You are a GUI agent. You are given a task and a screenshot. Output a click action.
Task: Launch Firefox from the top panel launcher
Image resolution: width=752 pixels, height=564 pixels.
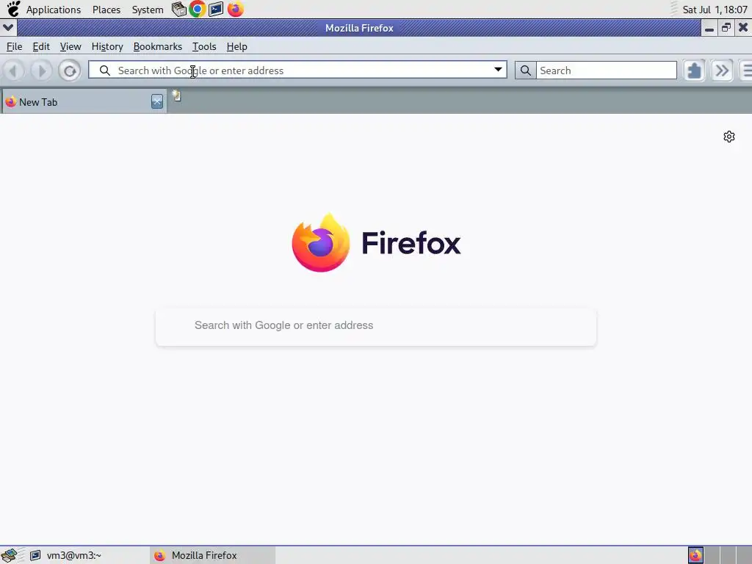(236, 9)
